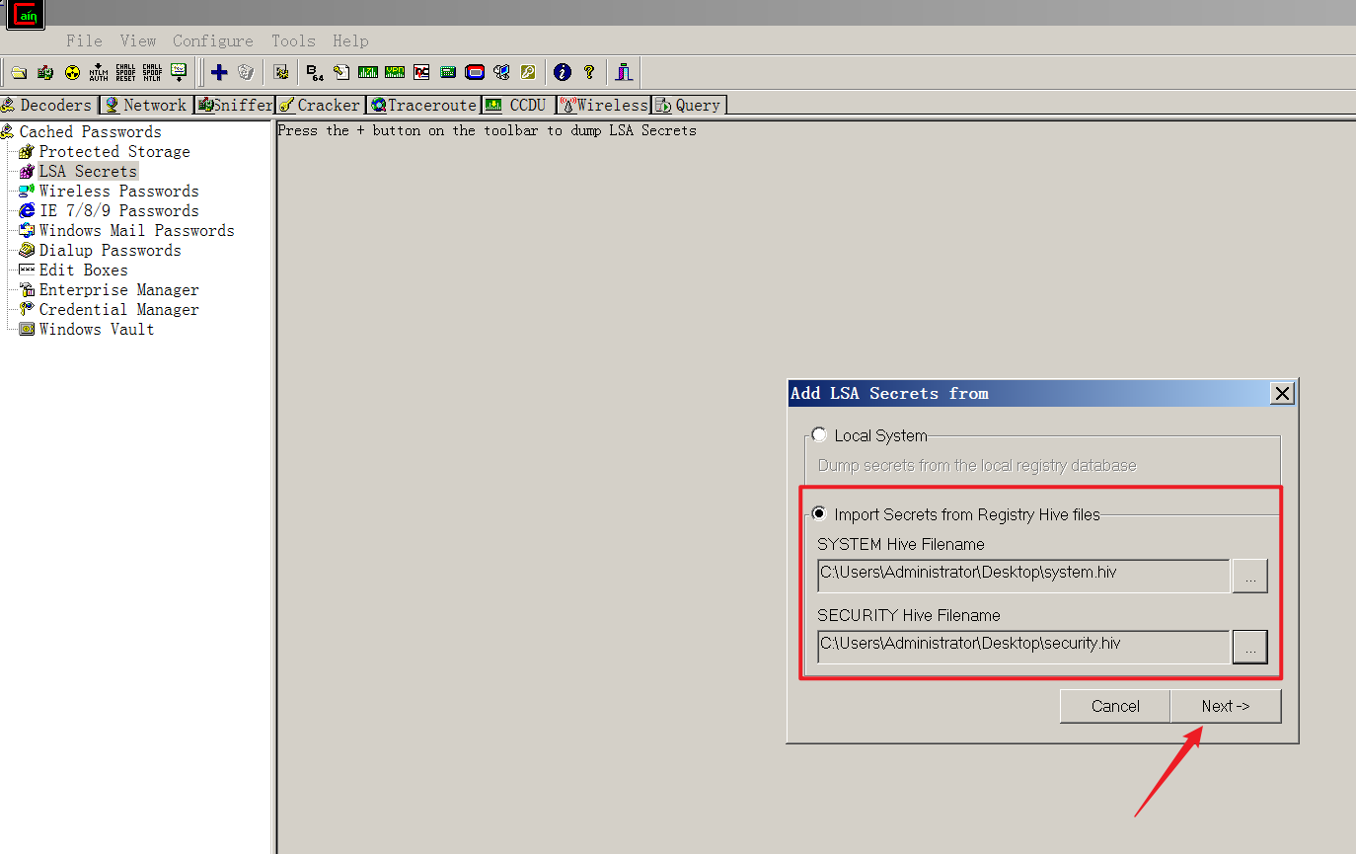Image resolution: width=1356 pixels, height=854 pixels.
Task: Open the Syskey decoder key icon
Action: click(x=528, y=72)
